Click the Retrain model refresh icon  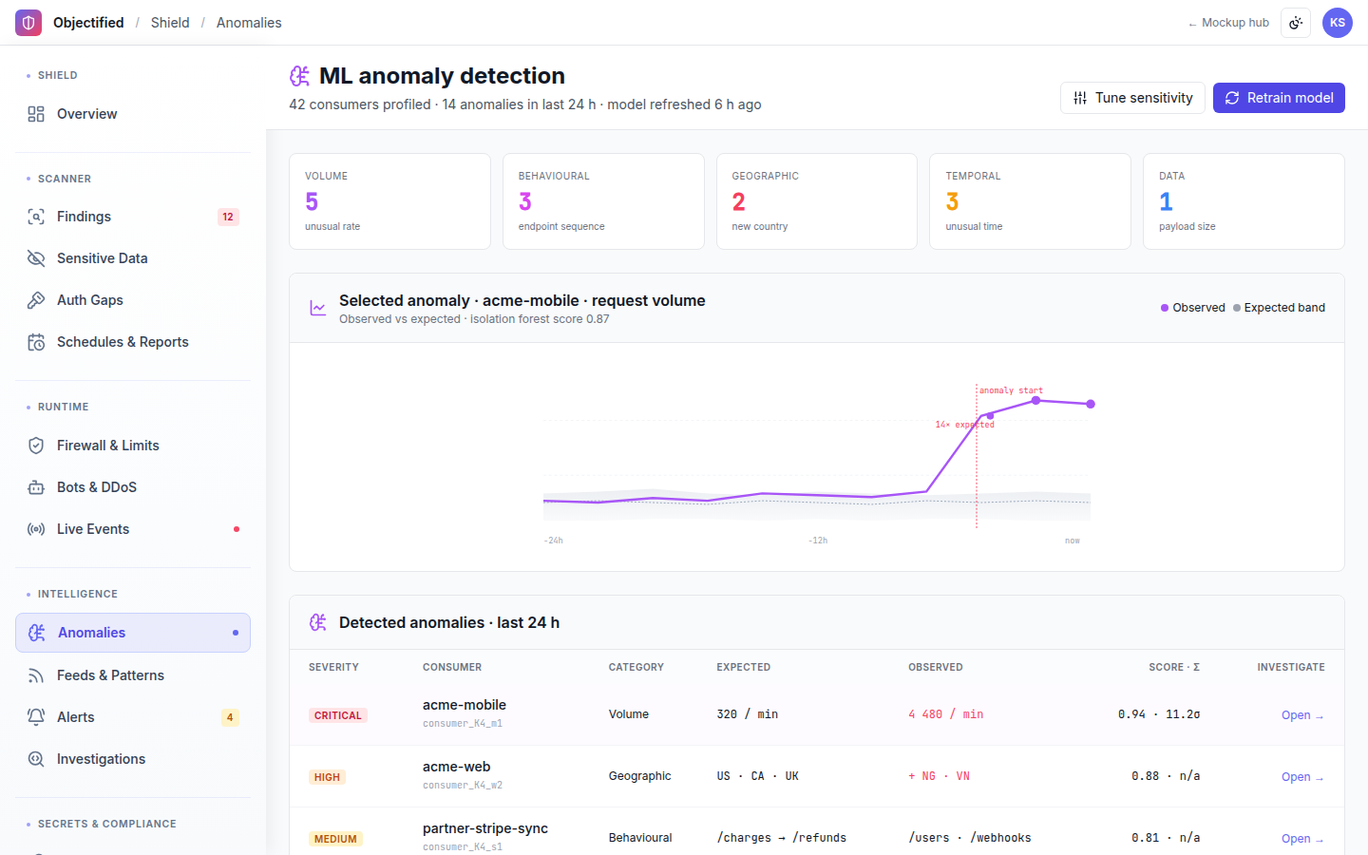1232,98
